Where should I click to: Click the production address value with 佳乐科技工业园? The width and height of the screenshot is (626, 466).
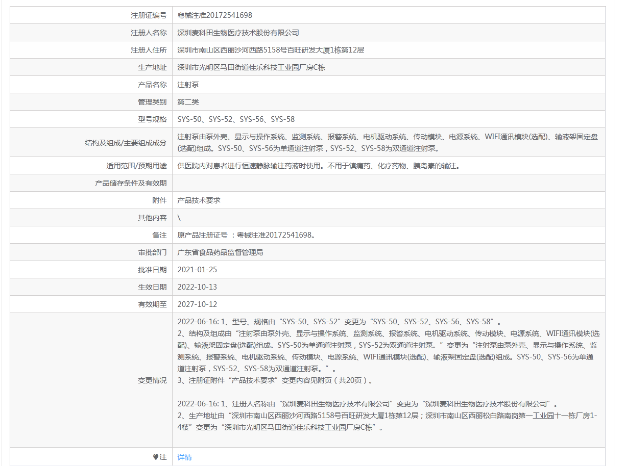click(251, 67)
